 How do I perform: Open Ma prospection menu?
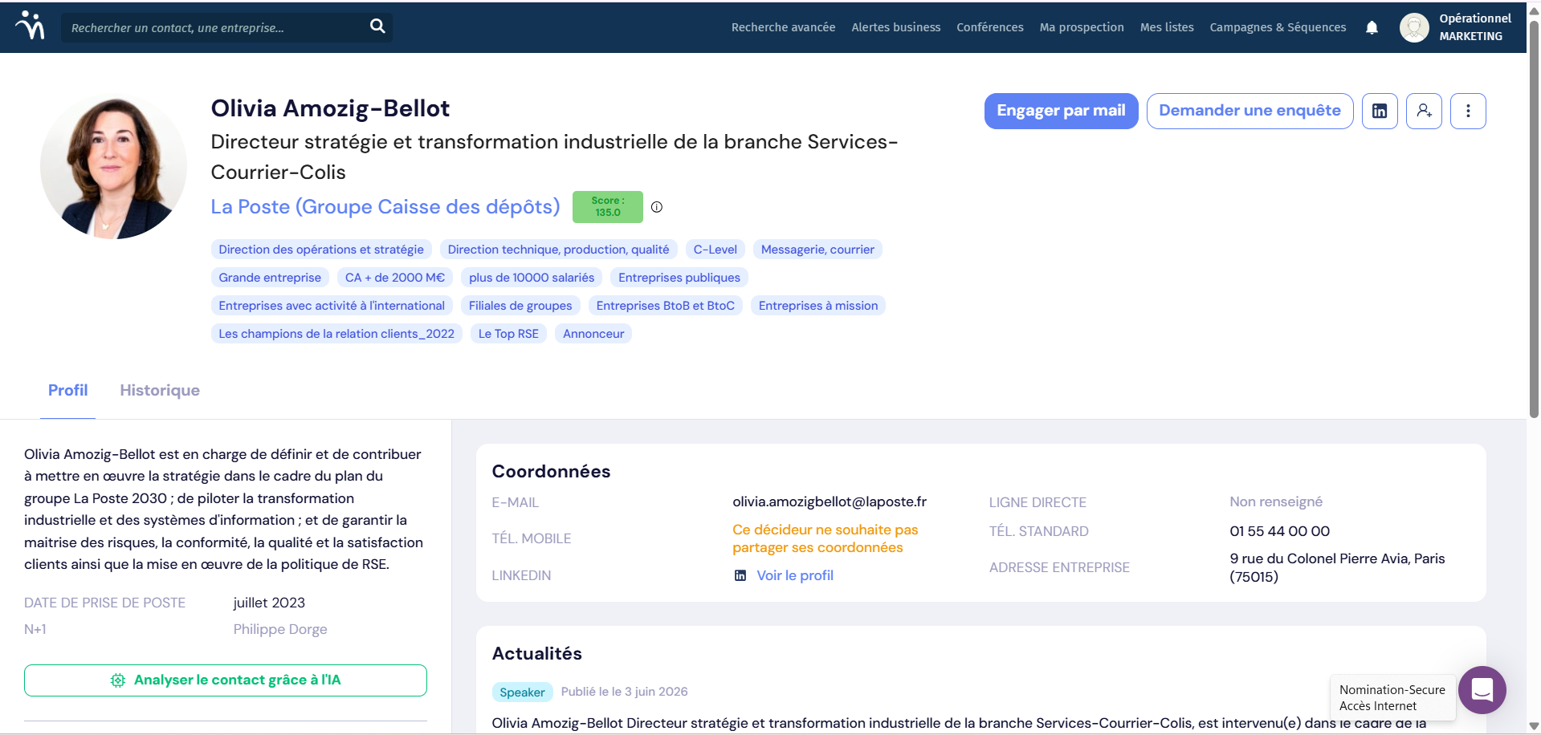tap(1082, 27)
